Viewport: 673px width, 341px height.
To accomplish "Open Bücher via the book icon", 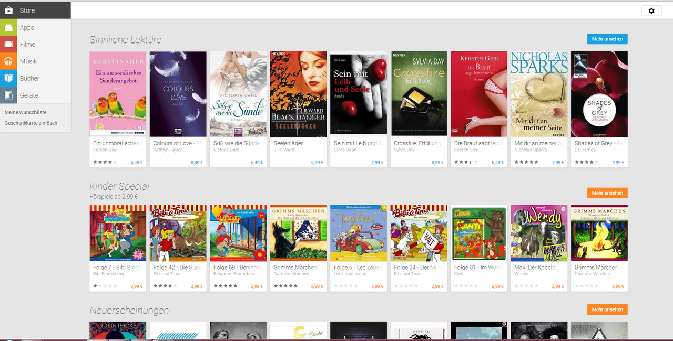I will click(x=8, y=78).
